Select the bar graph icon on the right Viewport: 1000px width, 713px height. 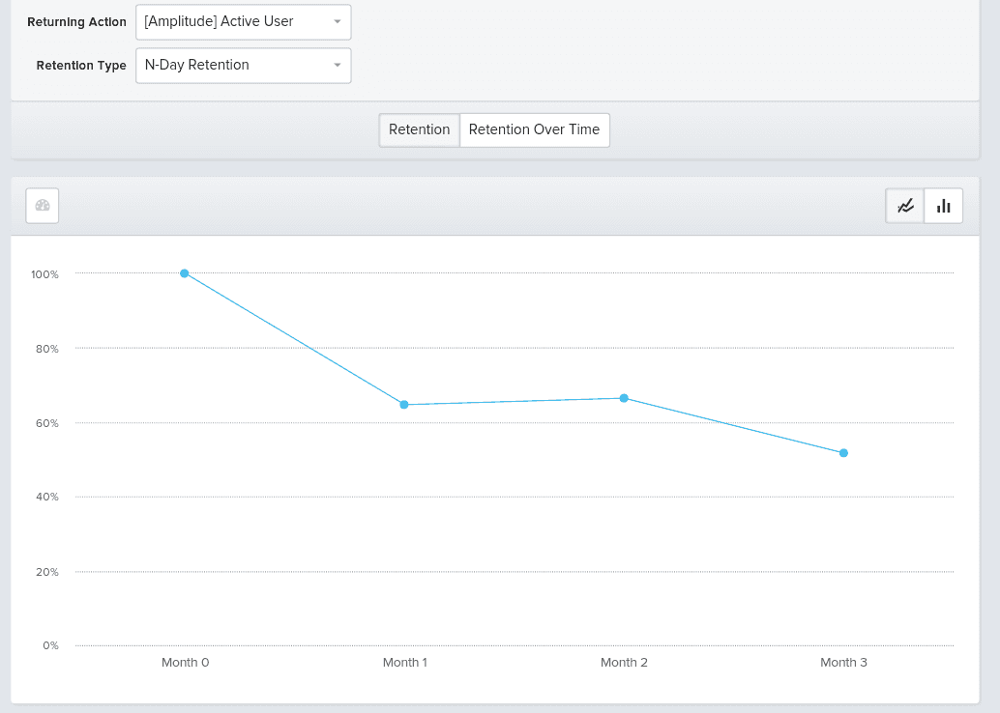943,205
